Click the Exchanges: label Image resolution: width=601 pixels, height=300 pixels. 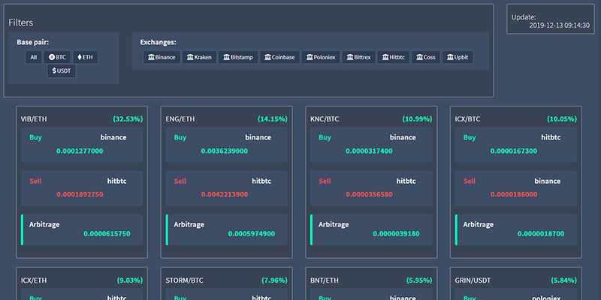(158, 43)
